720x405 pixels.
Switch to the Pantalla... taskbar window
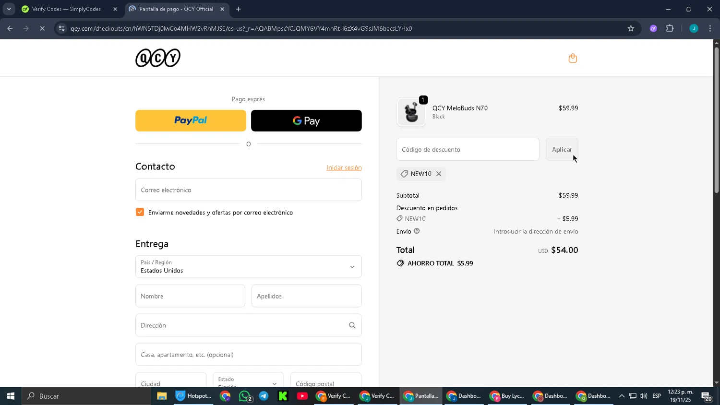pyautogui.click(x=421, y=396)
